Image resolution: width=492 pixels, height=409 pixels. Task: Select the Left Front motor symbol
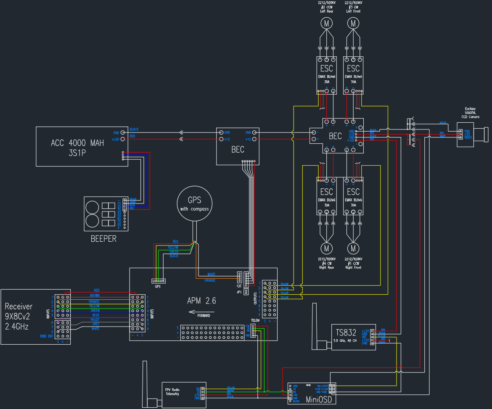click(354, 24)
